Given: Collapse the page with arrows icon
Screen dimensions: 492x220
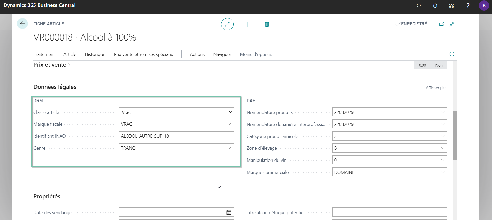Looking at the screenshot, I should coord(452,24).
